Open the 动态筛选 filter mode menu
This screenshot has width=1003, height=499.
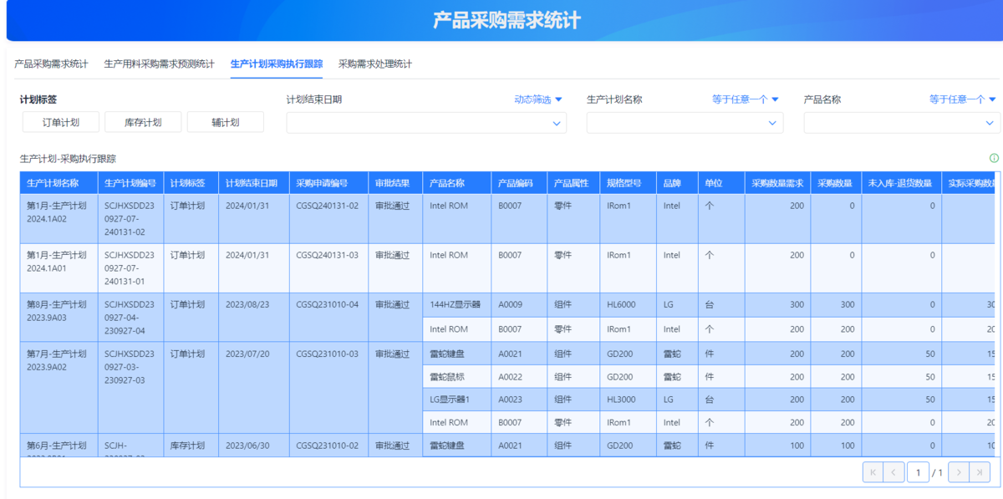click(538, 99)
